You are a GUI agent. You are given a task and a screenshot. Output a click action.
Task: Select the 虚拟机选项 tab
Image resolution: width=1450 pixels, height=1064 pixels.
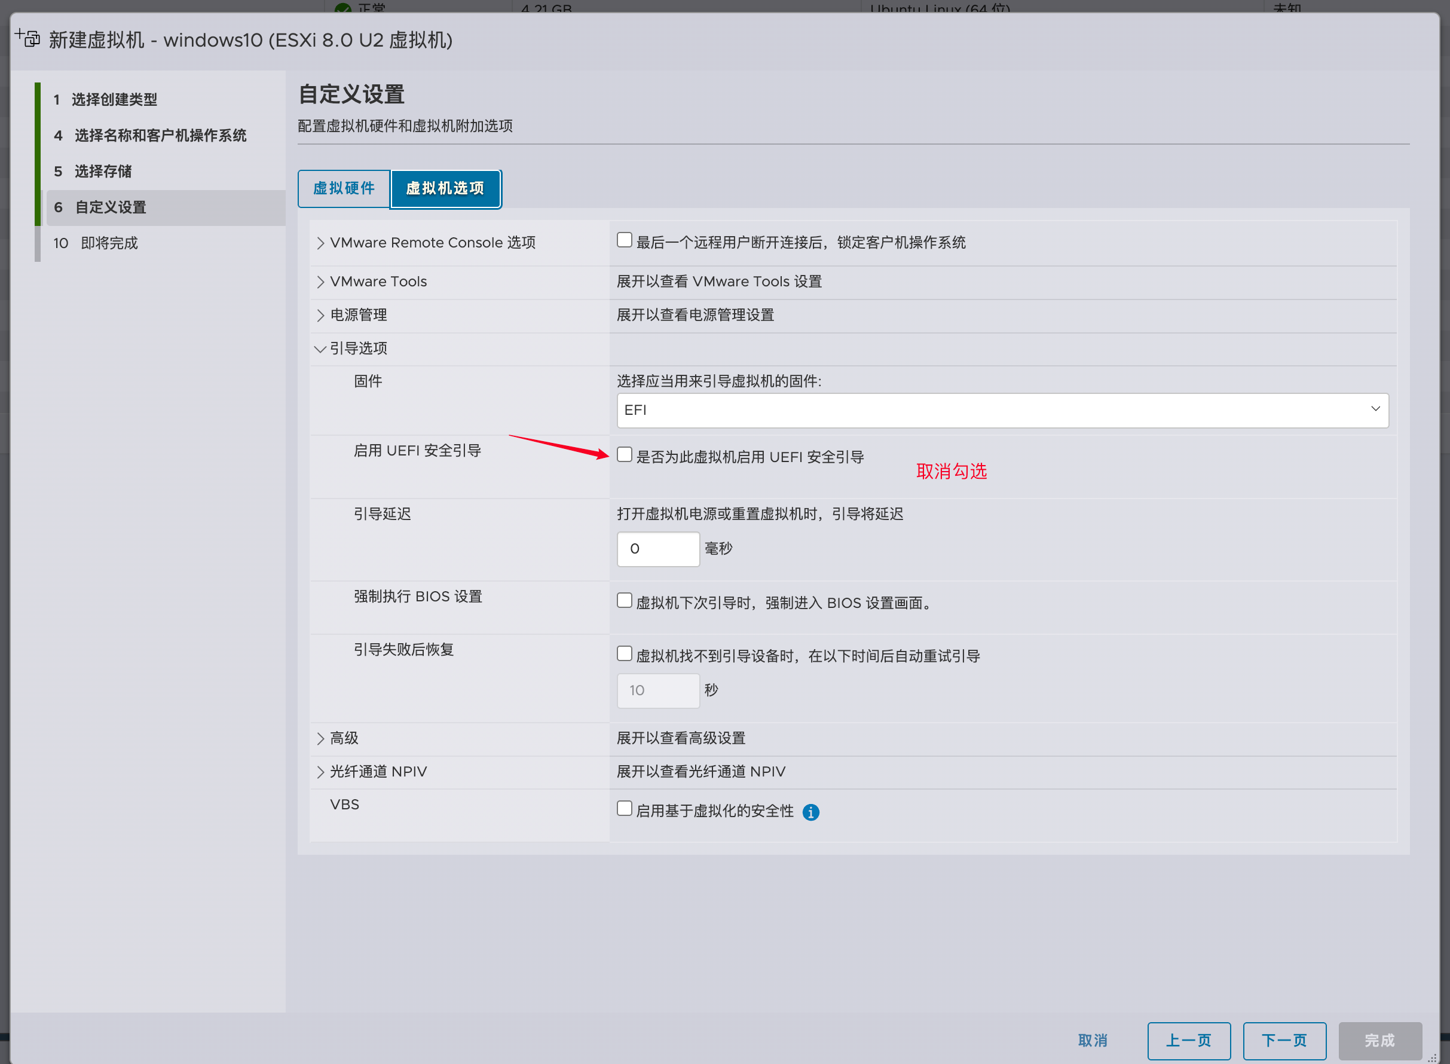[x=445, y=188]
